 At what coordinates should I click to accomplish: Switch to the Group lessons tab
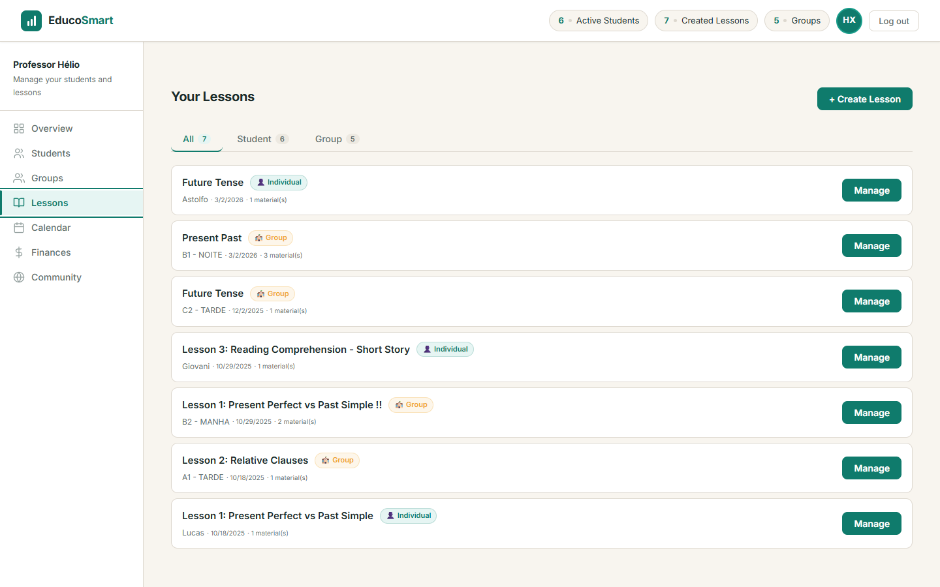[336, 139]
